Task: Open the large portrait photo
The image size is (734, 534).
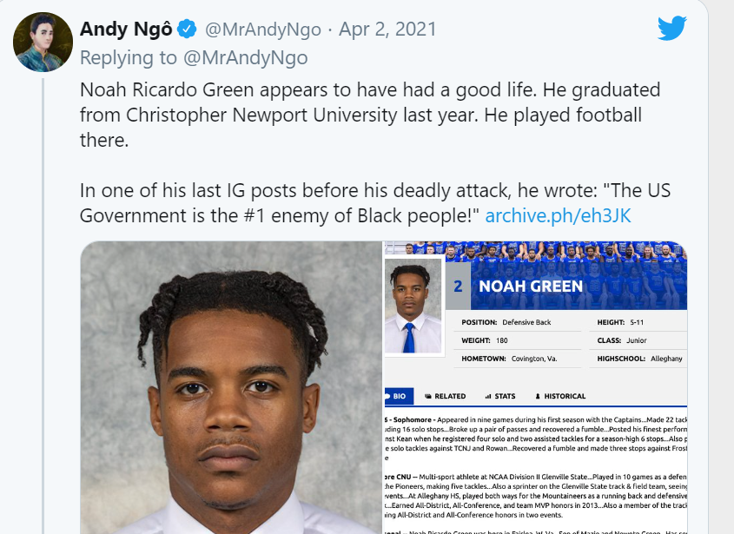Action: [231, 391]
